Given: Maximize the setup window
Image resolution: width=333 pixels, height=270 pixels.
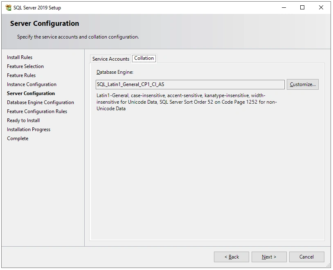Looking at the screenshot, I should click(x=302, y=8).
